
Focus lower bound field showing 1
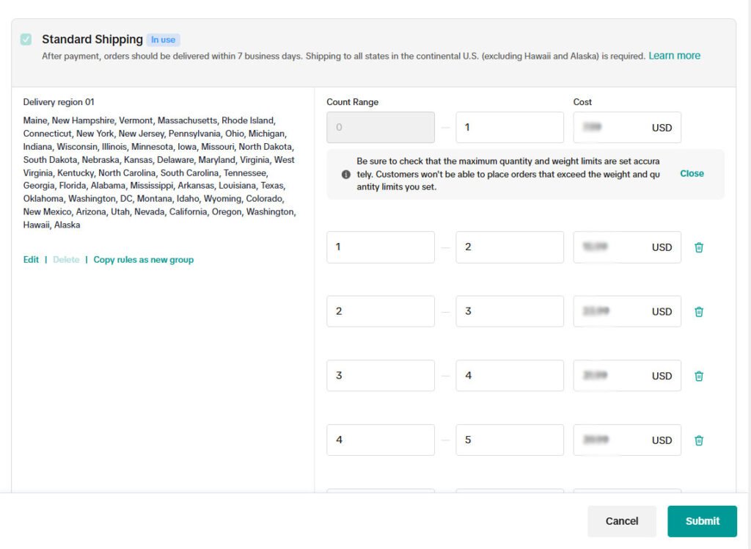381,247
